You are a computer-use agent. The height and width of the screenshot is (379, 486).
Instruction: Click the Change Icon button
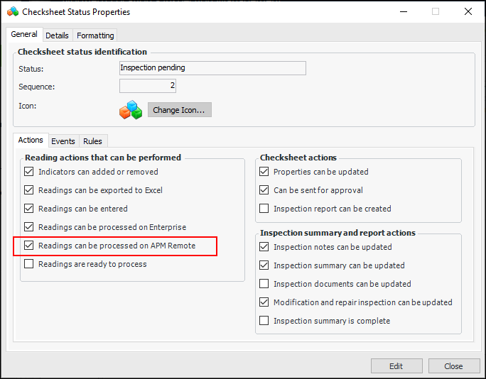point(179,110)
